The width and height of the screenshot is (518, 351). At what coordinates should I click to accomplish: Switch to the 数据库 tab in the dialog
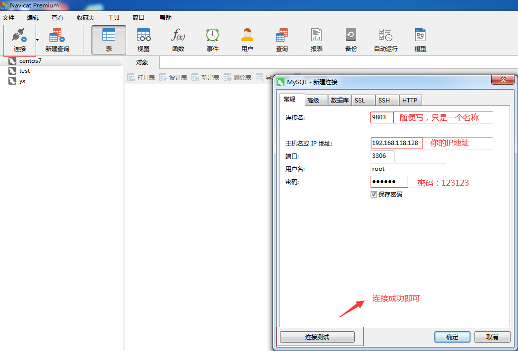(339, 100)
